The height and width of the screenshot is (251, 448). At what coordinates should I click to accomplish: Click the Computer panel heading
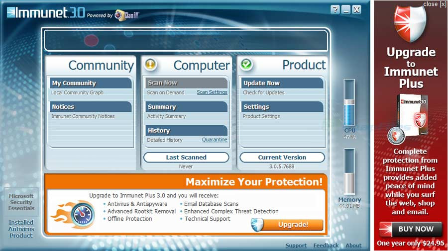point(202,65)
